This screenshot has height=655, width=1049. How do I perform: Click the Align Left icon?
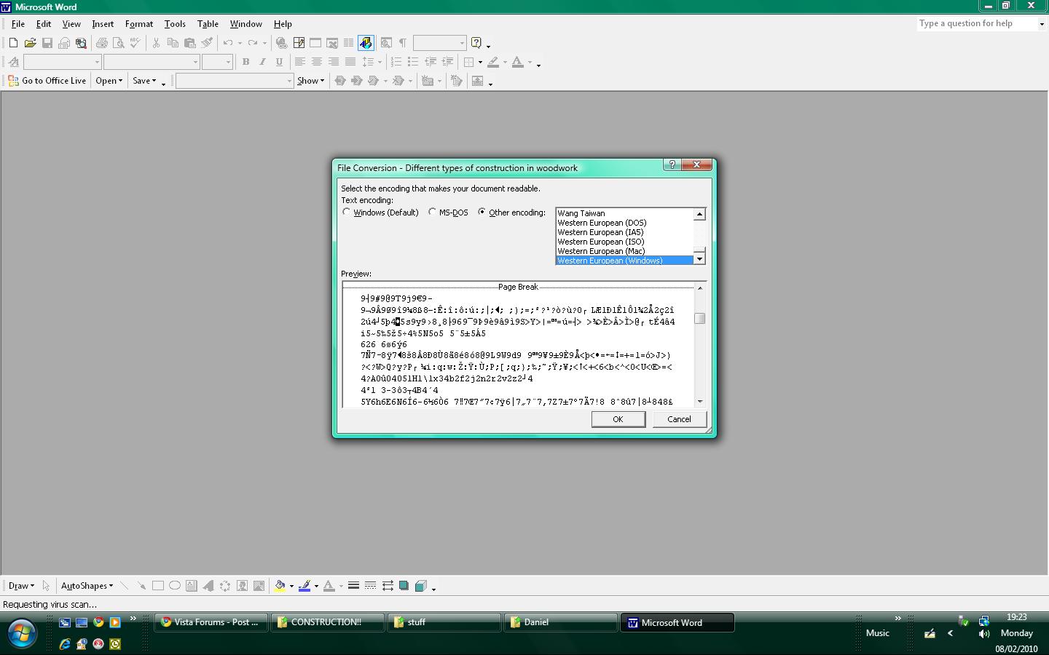pos(299,62)
